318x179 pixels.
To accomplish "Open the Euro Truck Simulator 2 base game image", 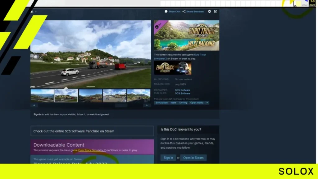I will click(173, 68).
